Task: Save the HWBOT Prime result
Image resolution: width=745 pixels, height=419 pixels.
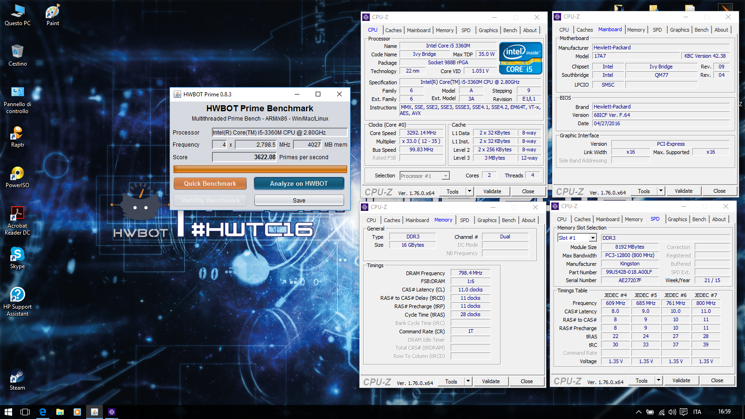Action: point(299,200)
